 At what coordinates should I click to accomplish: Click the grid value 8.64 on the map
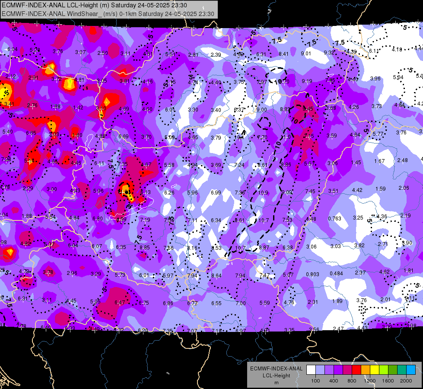point(216,276)
